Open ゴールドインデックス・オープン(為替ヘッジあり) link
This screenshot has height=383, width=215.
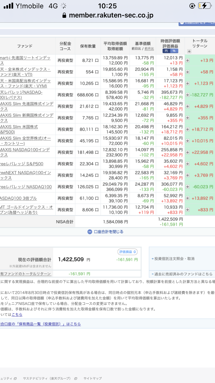pos(26,210)
